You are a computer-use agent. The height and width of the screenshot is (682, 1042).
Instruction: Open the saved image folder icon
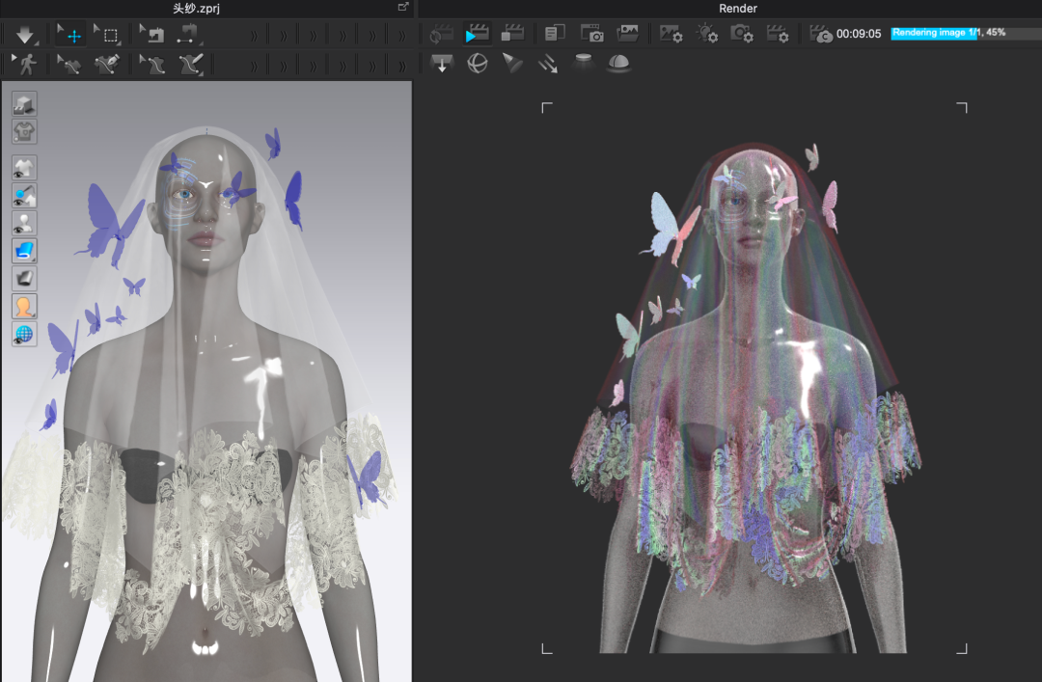tap(627, 33)
